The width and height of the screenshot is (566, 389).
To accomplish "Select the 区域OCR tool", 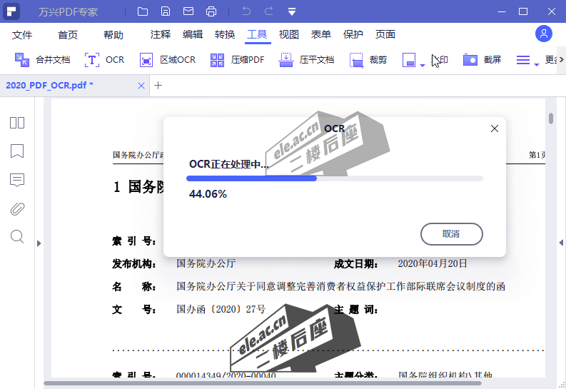I will pos(168,60).
